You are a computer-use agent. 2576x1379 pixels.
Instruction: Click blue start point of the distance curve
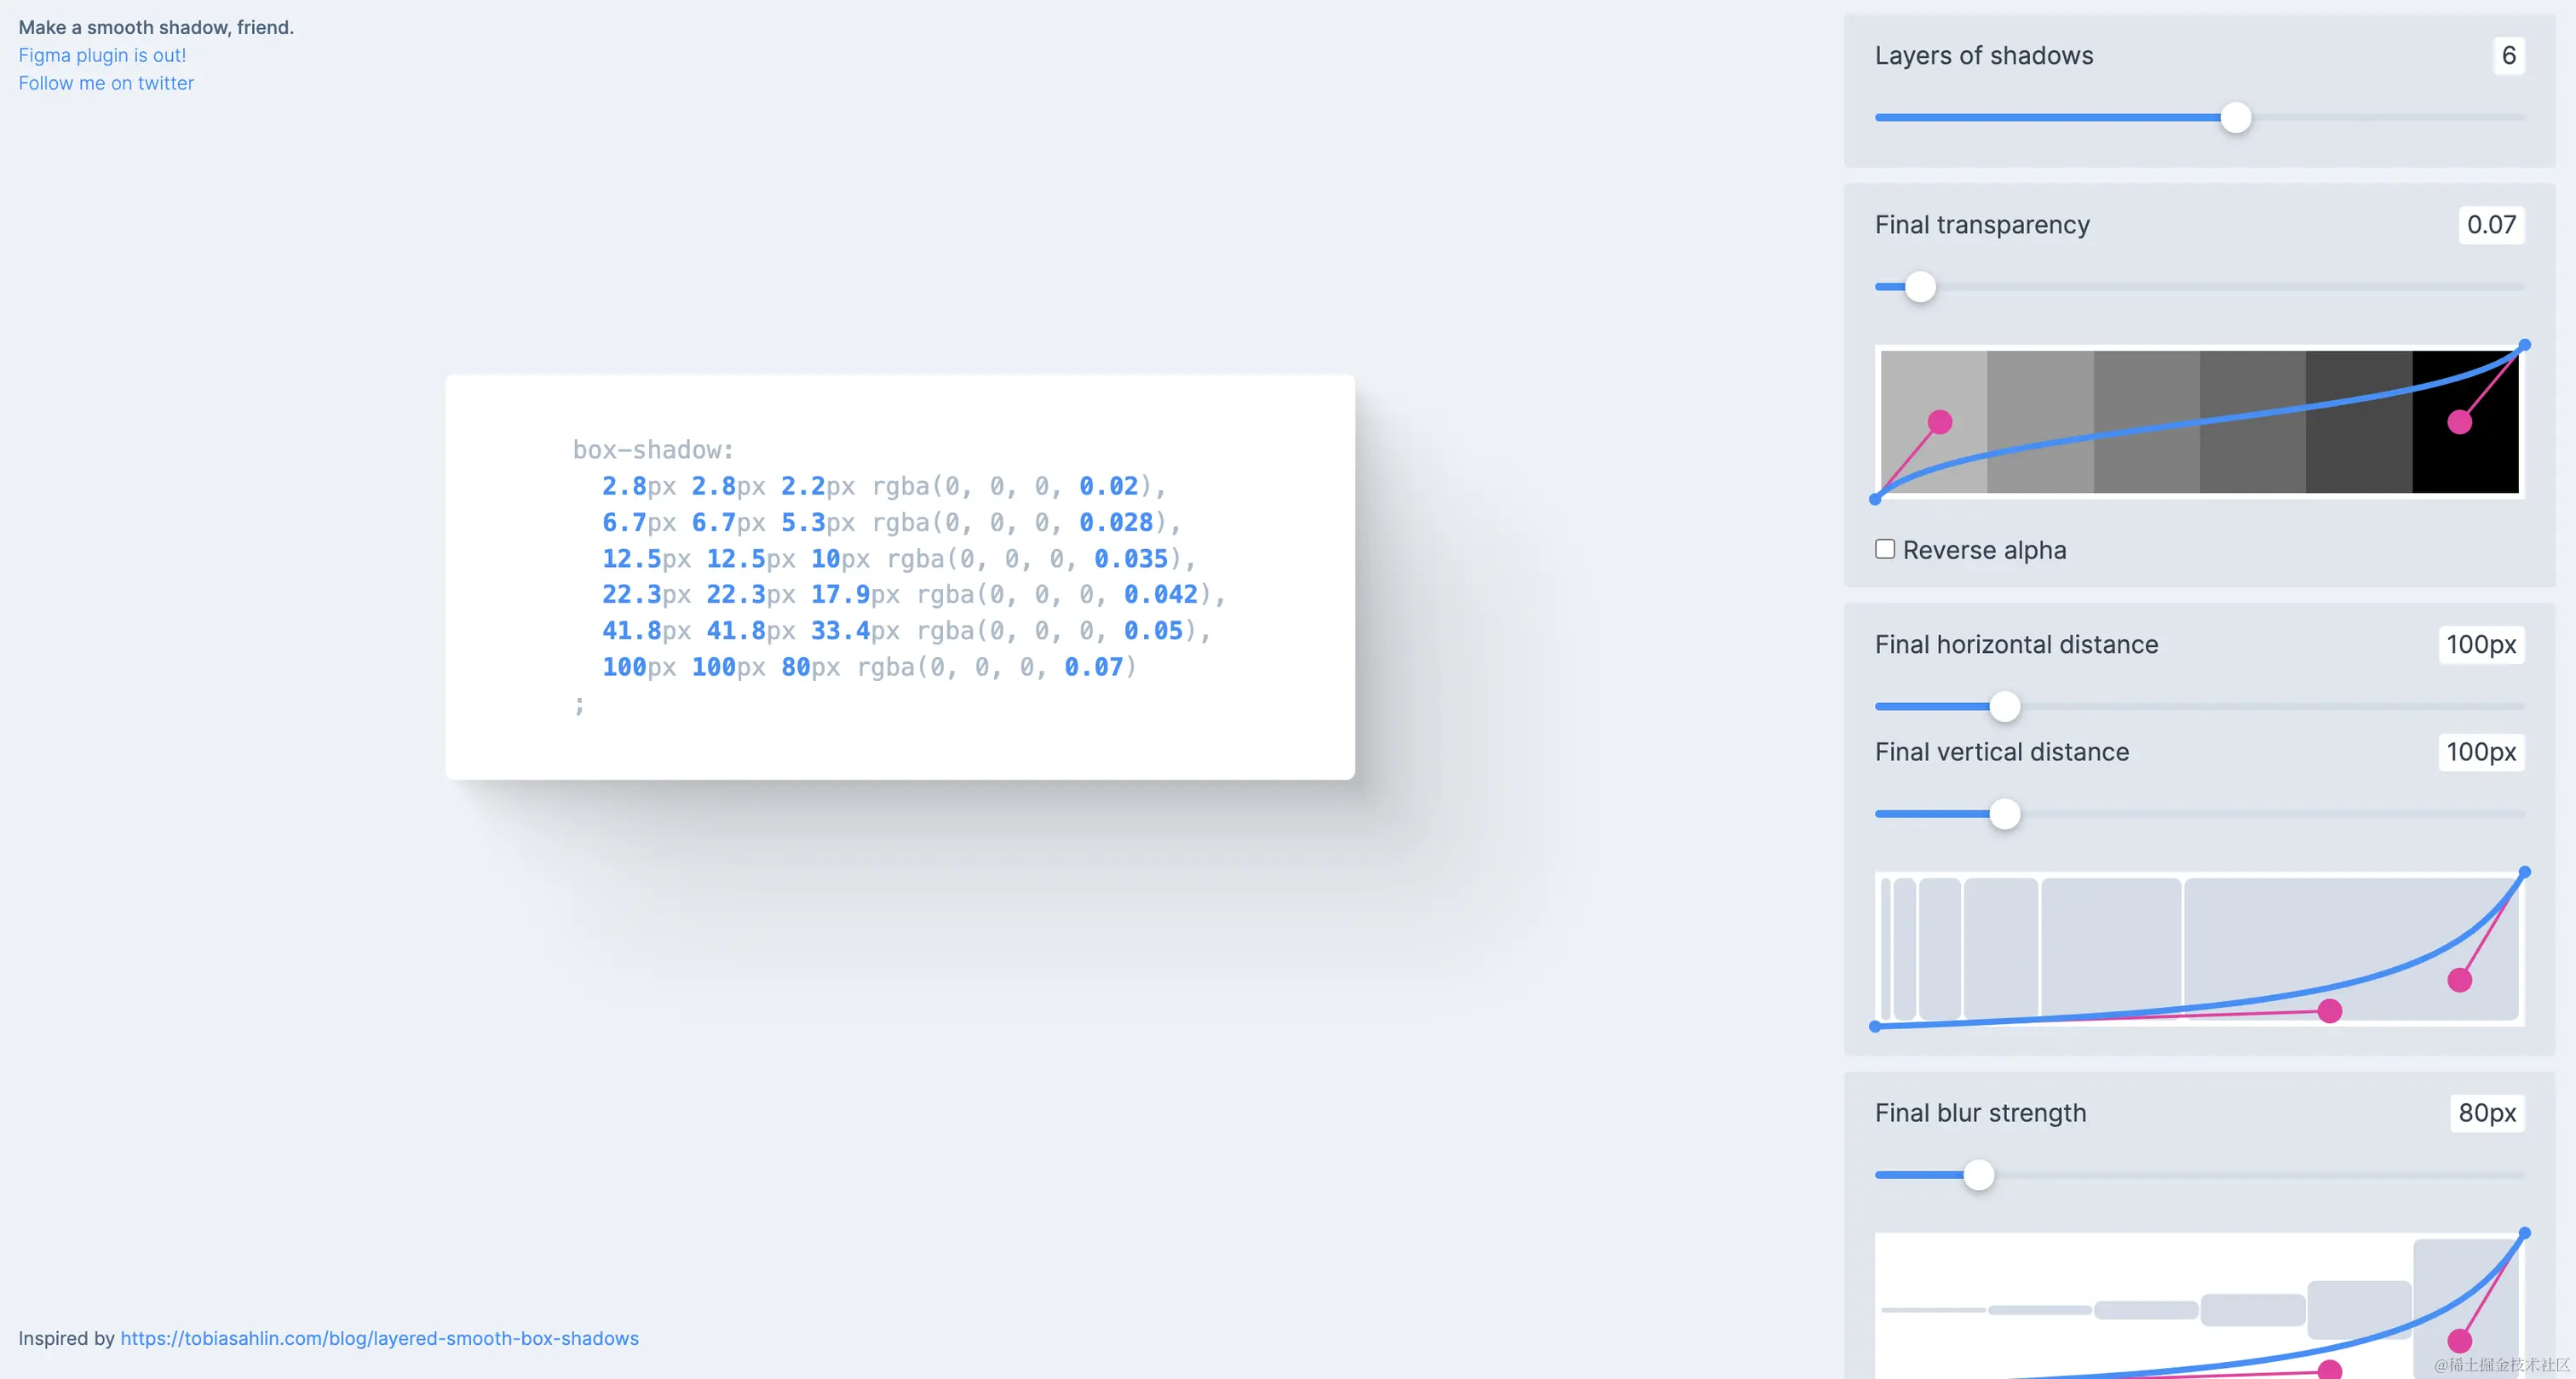click(1875, 1027)
